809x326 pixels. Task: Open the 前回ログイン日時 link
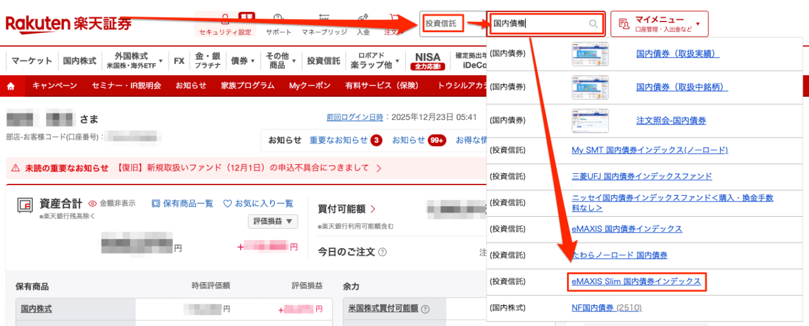[x=355, y=117]
